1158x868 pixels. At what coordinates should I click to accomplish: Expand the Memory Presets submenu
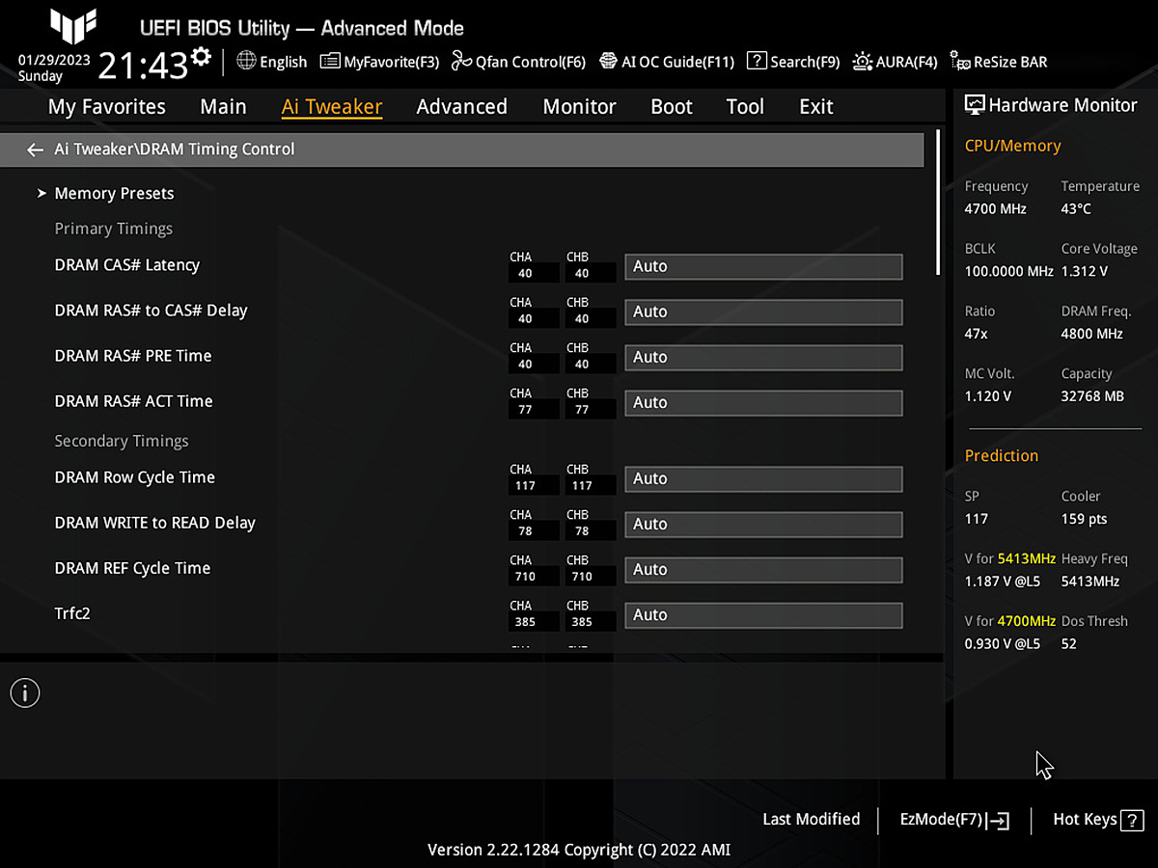(114, 194)
